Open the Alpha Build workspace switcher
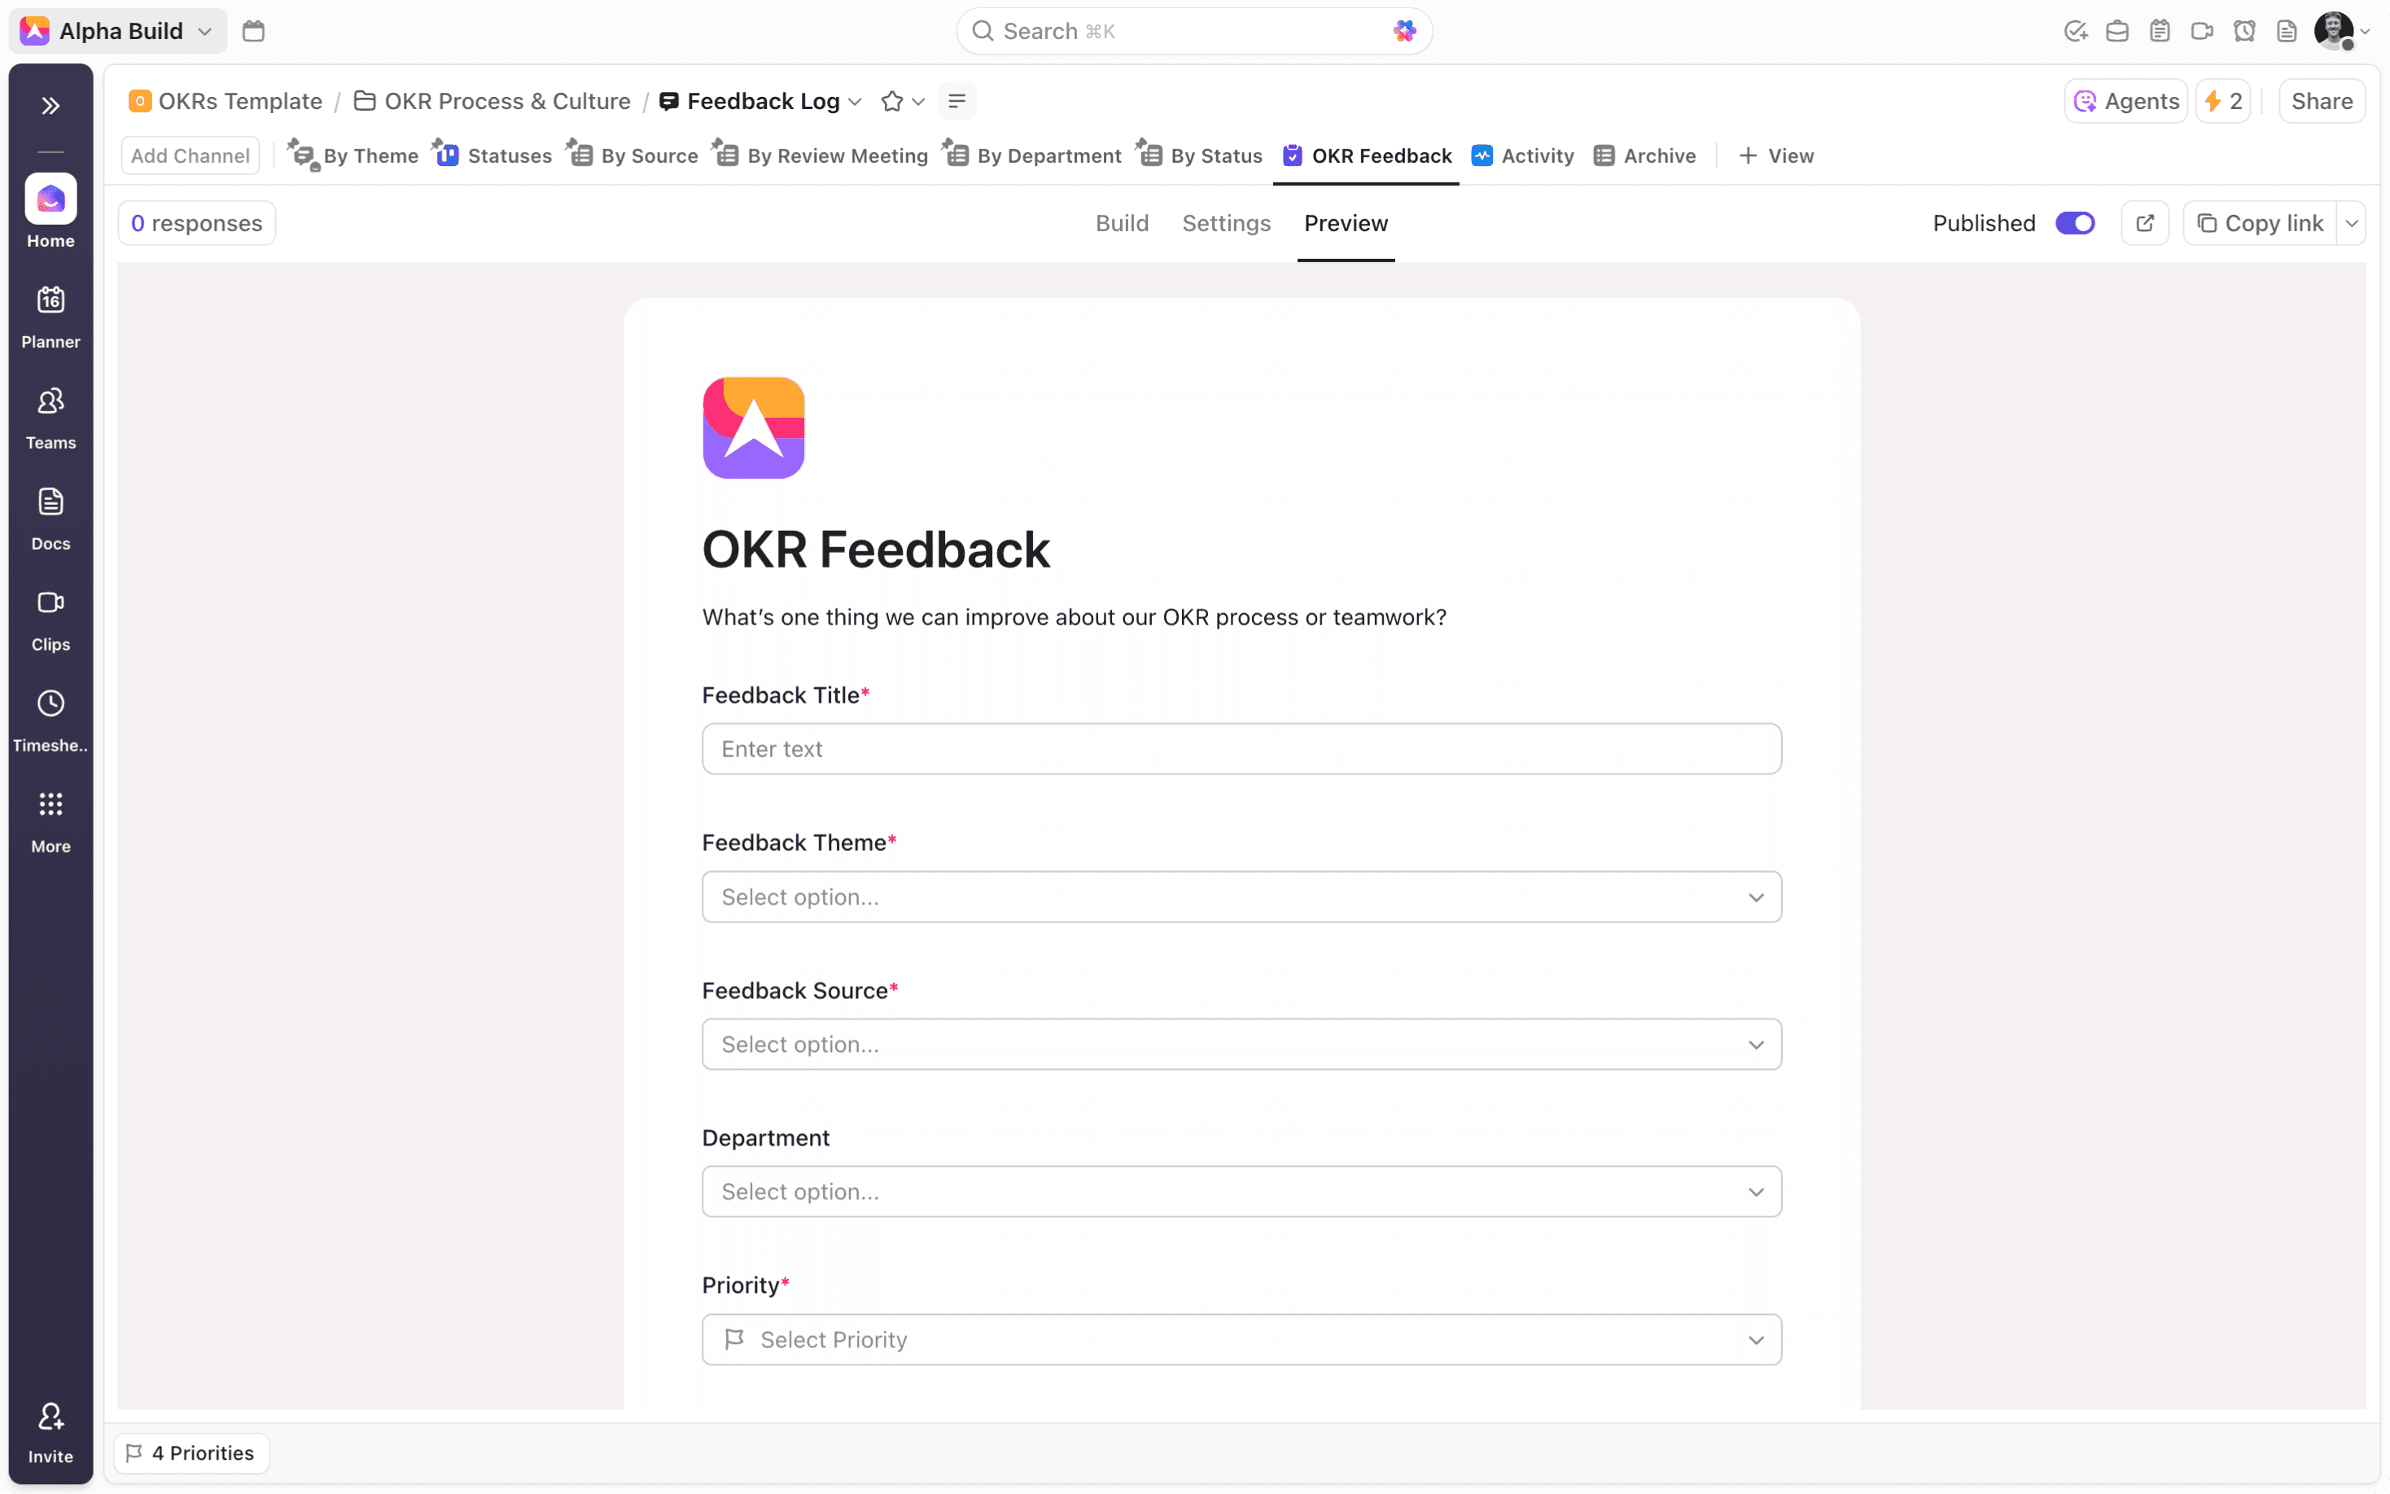 (119, 32)
